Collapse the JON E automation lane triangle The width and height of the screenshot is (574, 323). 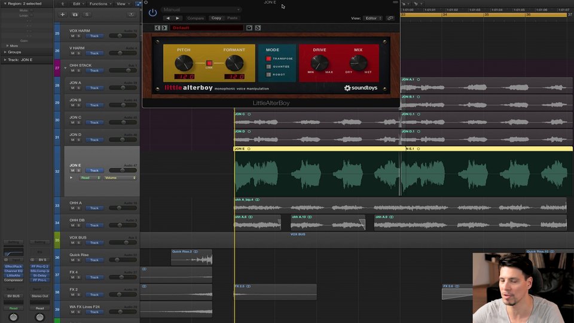[x=71, y=178]
